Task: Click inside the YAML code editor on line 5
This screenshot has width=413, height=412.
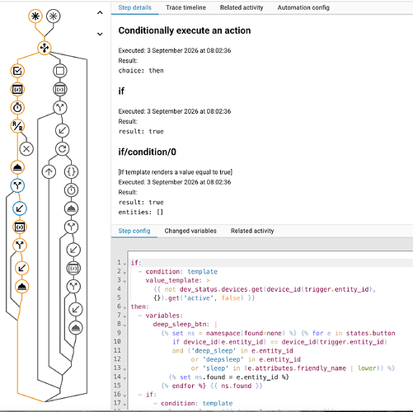Action: (204, 298)
